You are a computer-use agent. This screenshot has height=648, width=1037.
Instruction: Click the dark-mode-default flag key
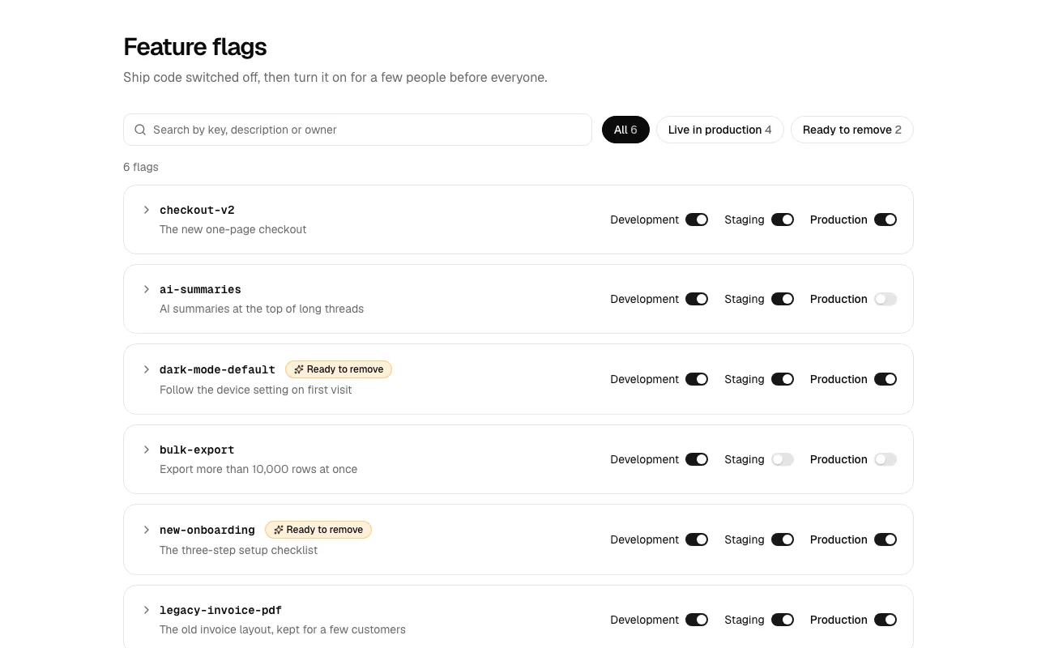click(217, 369)
